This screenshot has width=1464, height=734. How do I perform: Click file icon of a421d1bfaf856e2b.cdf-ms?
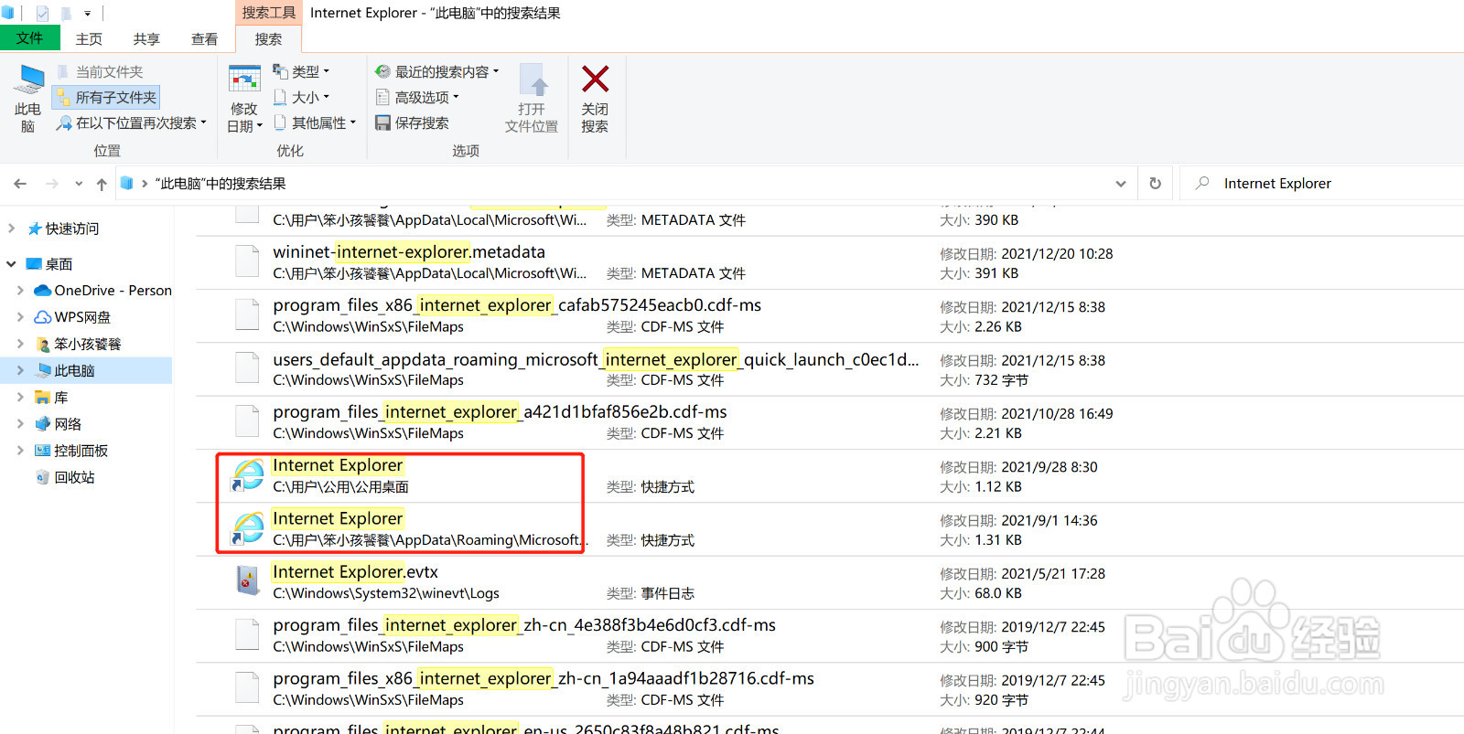247,420
